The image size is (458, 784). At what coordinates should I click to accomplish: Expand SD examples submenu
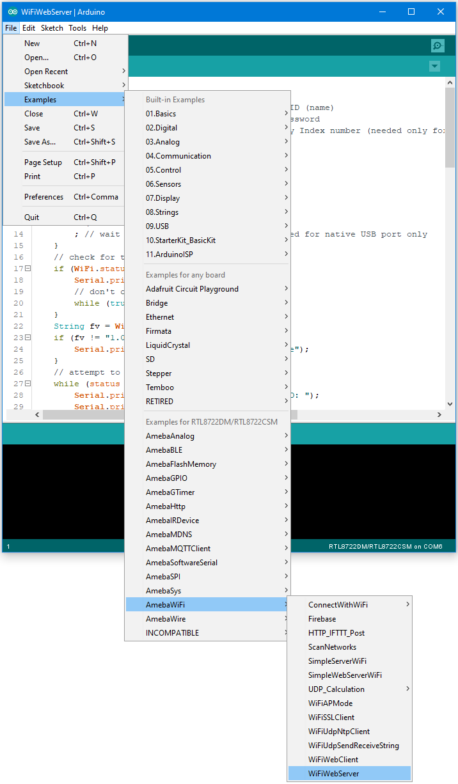click(208, 359)
